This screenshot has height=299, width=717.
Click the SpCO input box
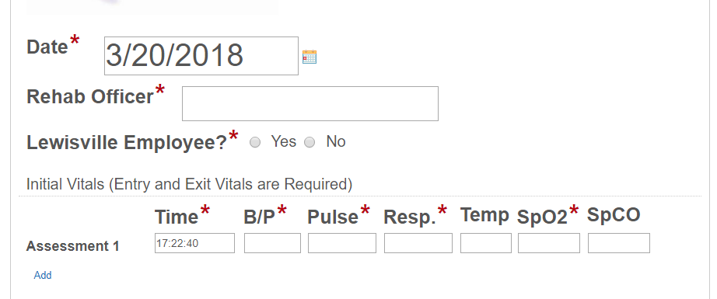[x=619, y=243]
